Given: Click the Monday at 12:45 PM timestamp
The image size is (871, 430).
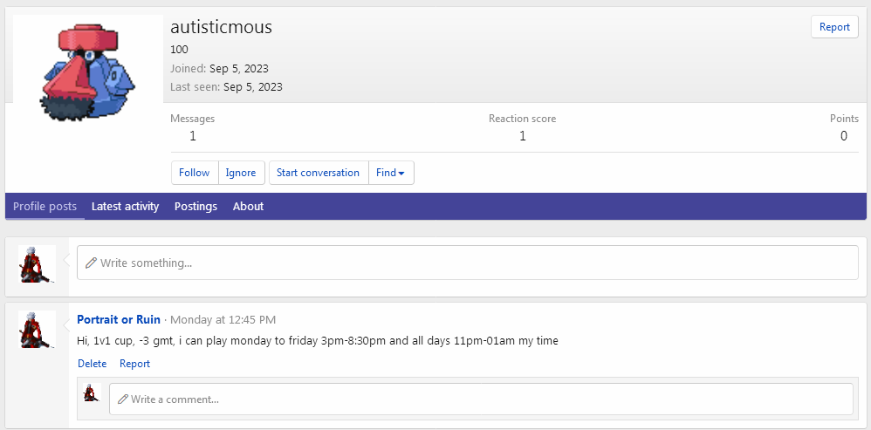Looking at the screenshot, I should click(223, 320).
